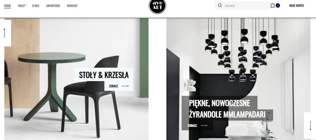The image size is (316, 140).
Task: Focus the wyszukaj search field
Action: tap(246, 6)
